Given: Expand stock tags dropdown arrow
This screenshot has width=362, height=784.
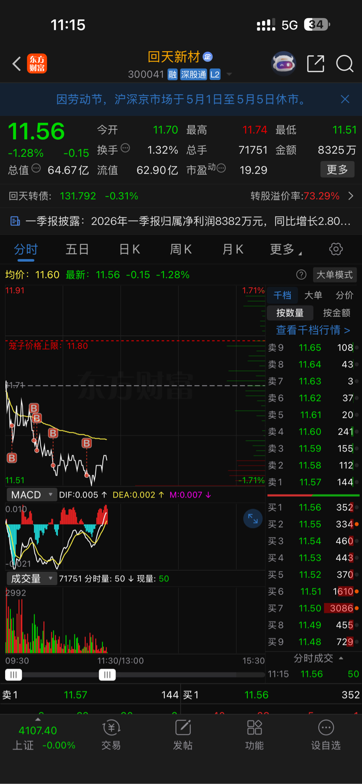Looking at the screenshot, I should pos(229,74).
